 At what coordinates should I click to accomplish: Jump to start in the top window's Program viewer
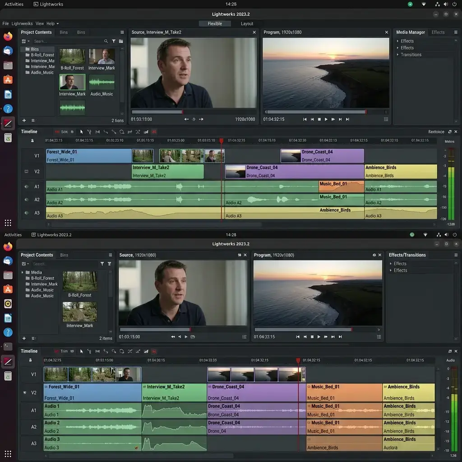(305, 119)
